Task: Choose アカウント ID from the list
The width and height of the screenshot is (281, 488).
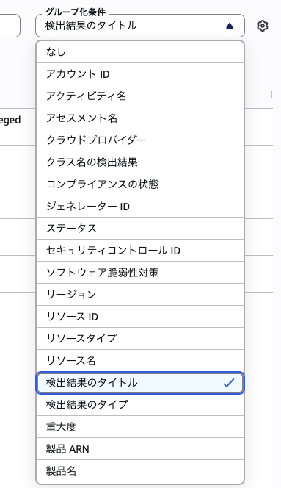Action: point(140,74)
